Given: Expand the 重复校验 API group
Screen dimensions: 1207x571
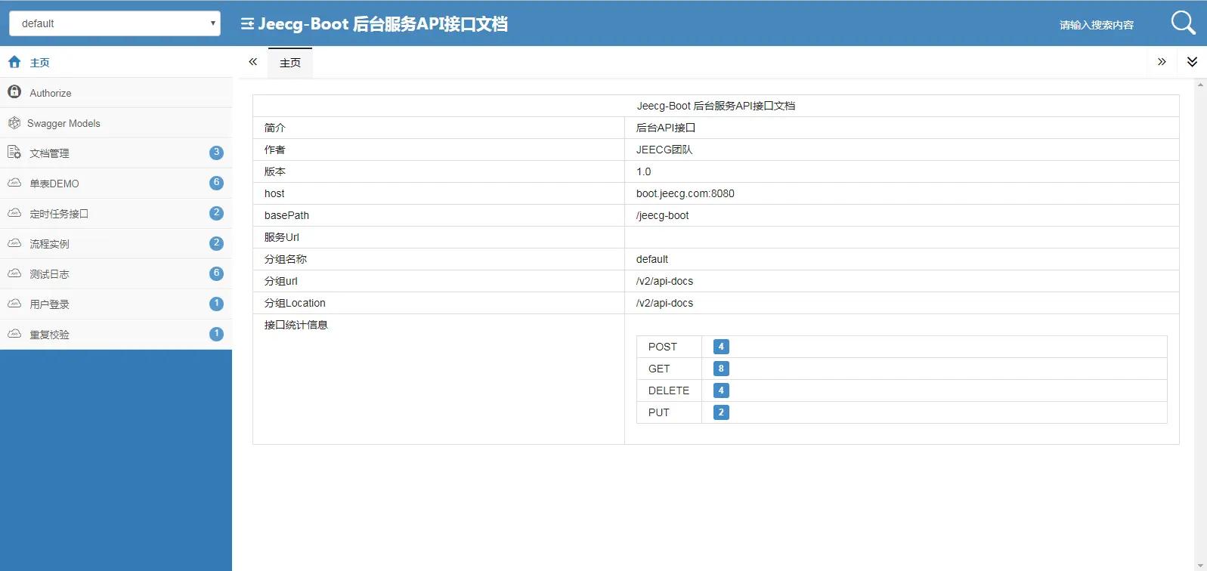Looking at the screenshot, I should (x=116, y=334).
